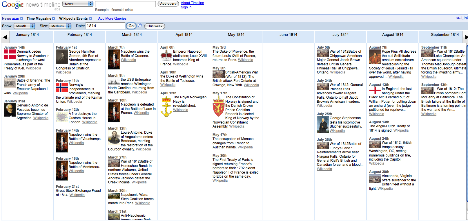This screenshot has width=468, height=221.
Task: Open the Show Month dropdown
Action: tap(24, 26)
